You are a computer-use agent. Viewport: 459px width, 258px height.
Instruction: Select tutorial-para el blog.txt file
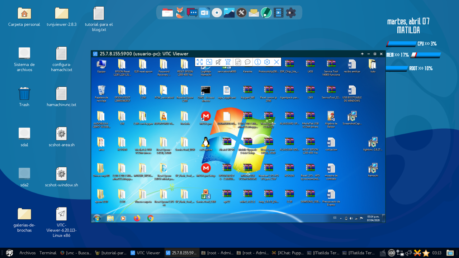point(99,19)
